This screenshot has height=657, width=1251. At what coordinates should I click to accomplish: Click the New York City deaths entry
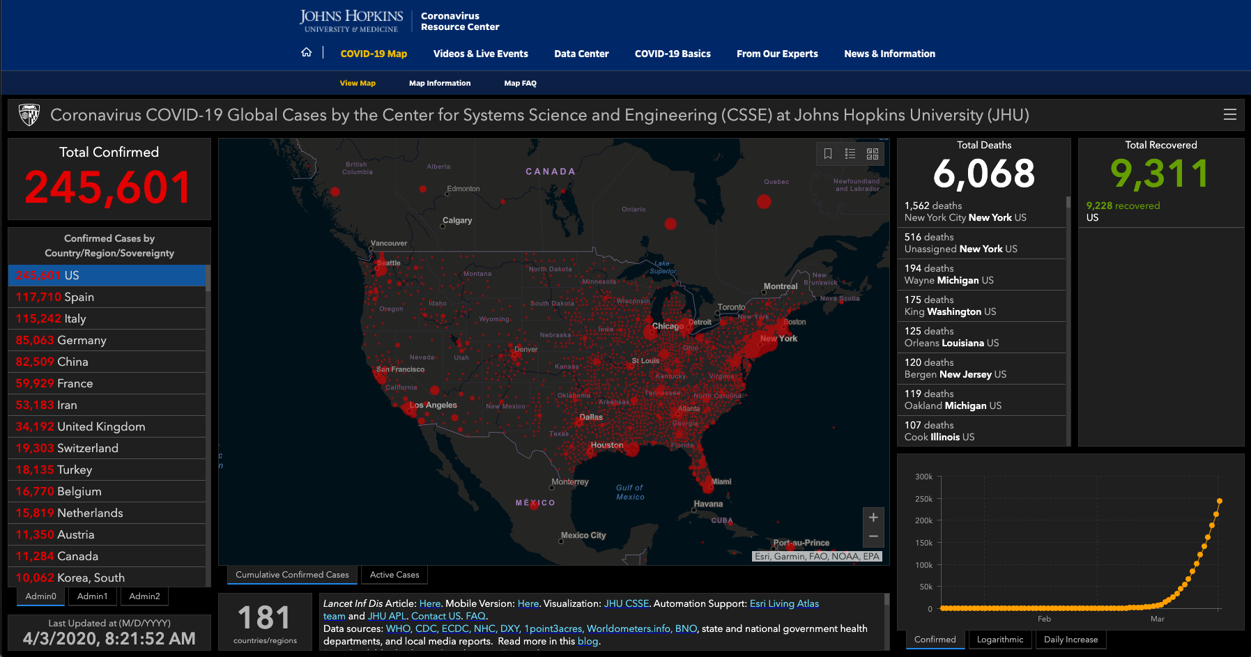click(982, 212)
